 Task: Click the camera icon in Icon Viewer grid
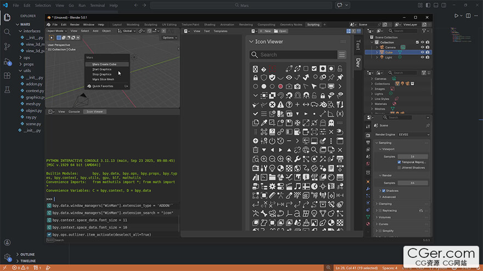[297, 87]
